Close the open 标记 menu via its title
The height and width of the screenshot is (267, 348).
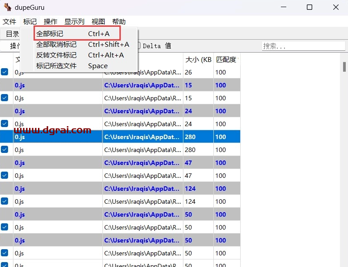(x=30, y=22)
